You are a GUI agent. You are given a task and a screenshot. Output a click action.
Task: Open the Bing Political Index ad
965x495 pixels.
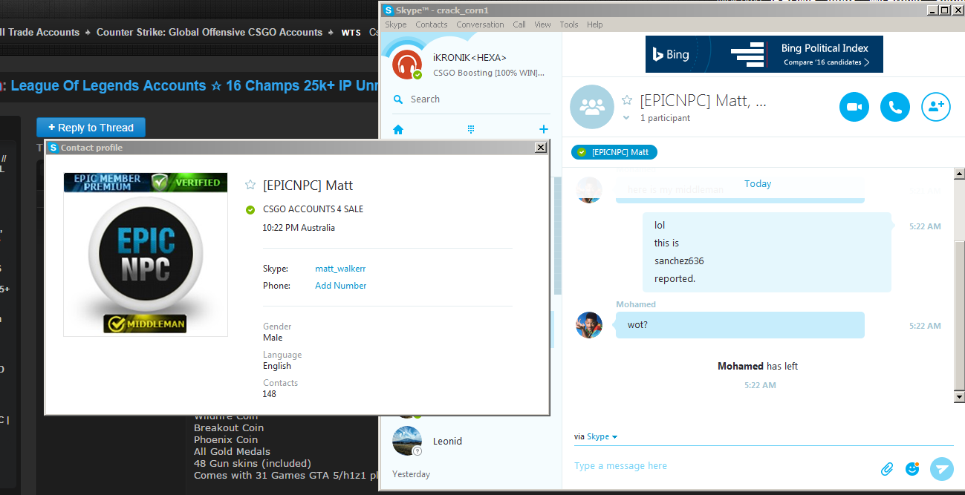tap(764, 54)
